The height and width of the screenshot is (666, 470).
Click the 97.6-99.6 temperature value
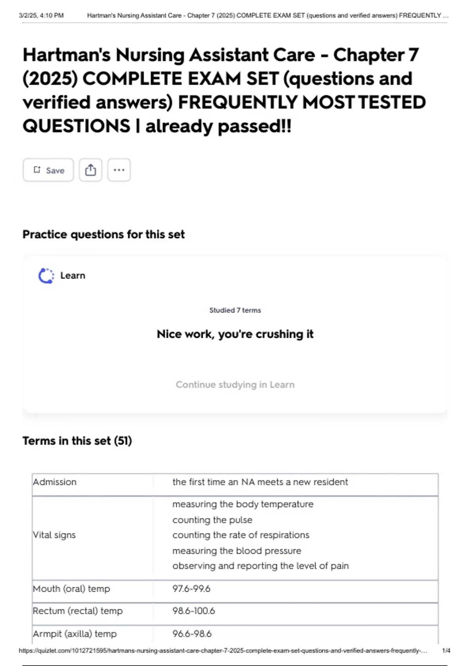tap(192, 589)
